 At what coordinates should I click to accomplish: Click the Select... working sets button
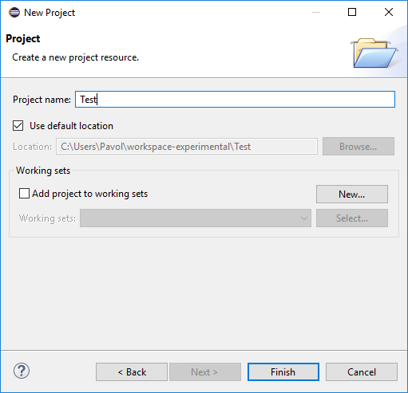point(352,218)
